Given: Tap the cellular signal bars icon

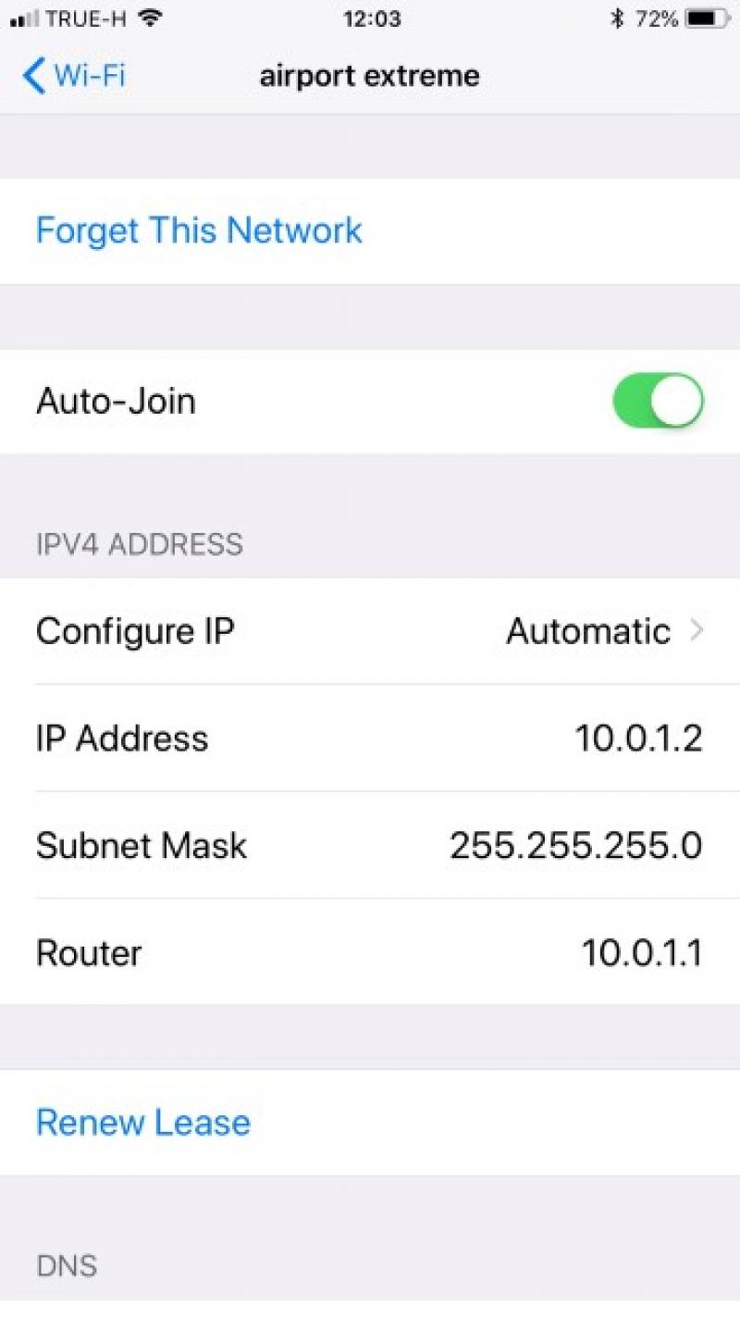Looking at the screenshot, I should [x=24, y=19].
